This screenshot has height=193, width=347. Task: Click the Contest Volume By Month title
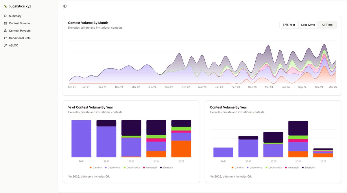click(x=88, y=23)
